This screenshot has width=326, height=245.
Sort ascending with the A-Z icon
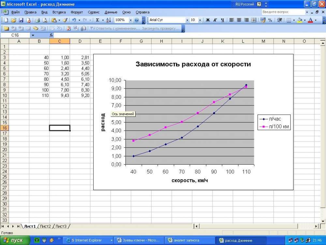[x=109, y=20]
